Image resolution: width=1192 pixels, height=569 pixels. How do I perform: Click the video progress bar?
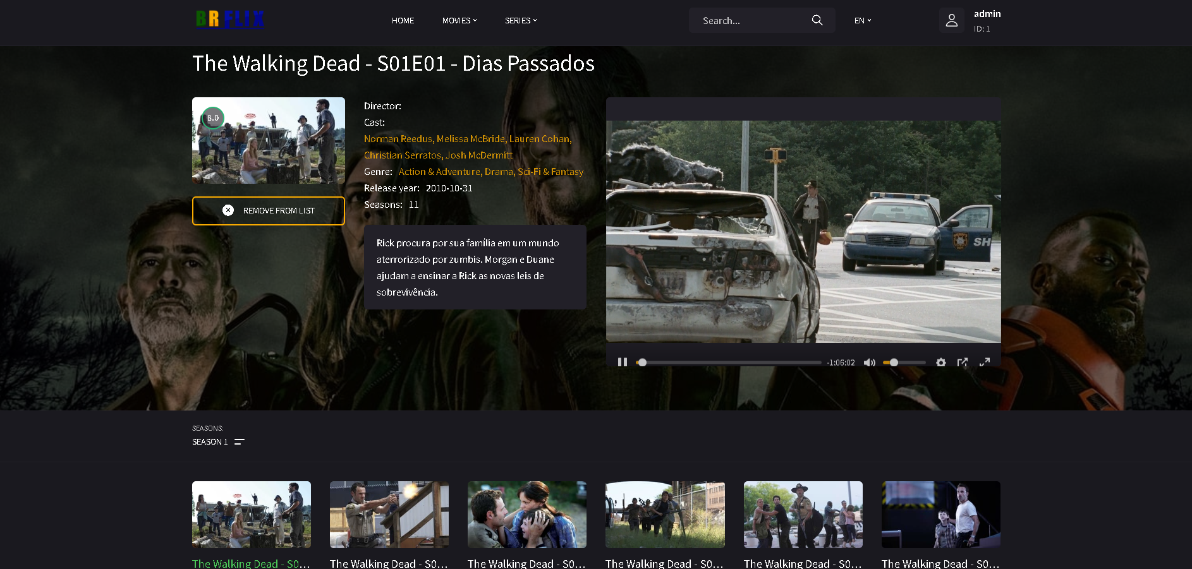coord(729,362)
